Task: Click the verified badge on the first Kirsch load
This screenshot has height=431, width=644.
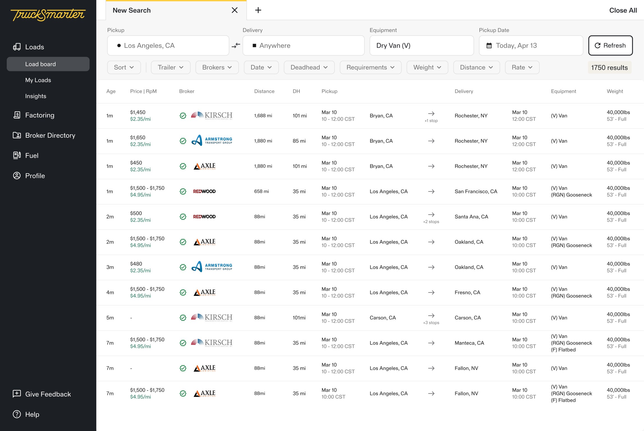Action: (183, 116)
